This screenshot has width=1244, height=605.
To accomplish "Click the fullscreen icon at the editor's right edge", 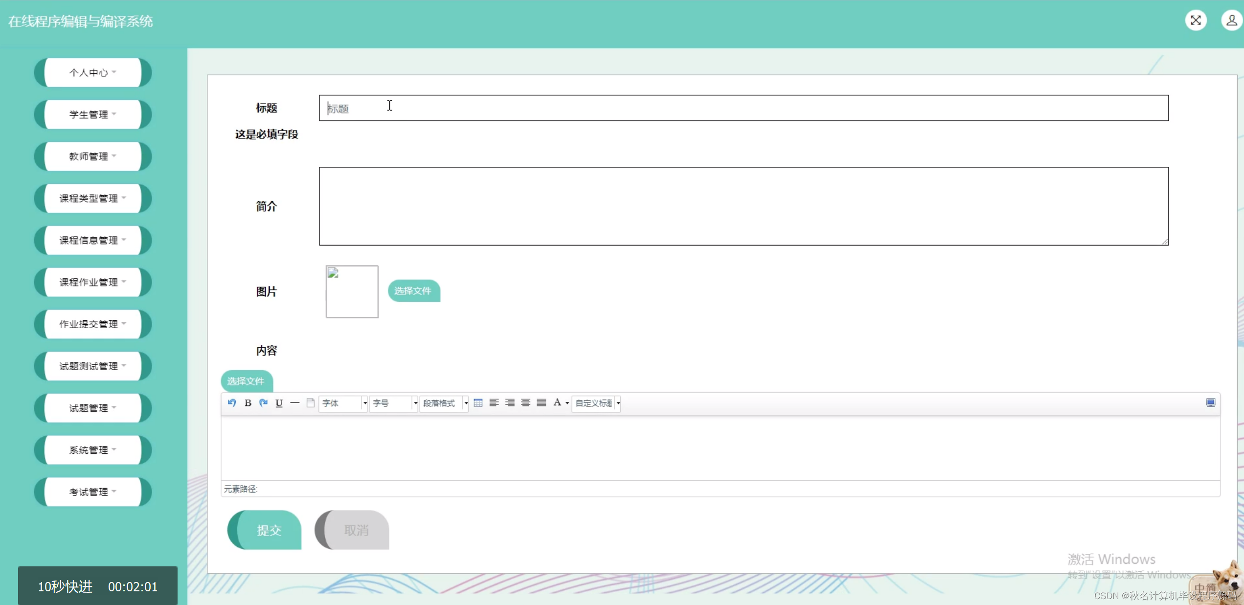I will [1210, 403].
